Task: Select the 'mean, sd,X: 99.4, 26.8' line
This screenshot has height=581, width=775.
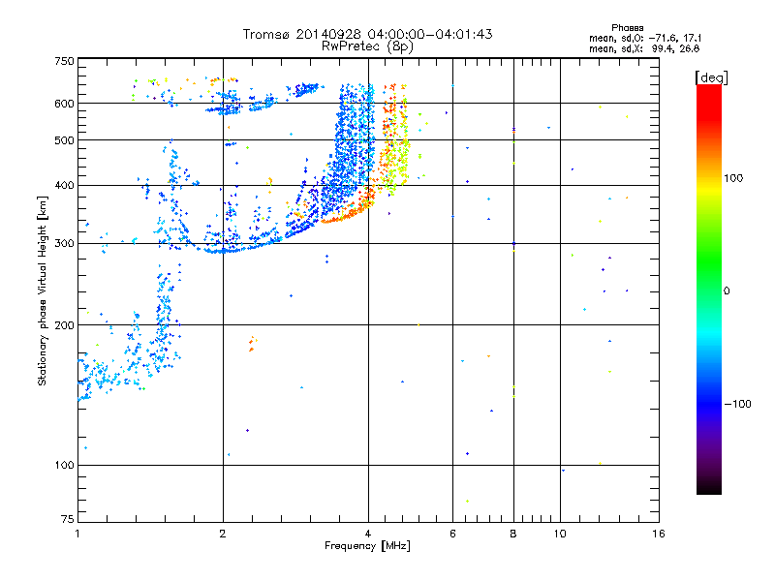Action: pos(644,48)
